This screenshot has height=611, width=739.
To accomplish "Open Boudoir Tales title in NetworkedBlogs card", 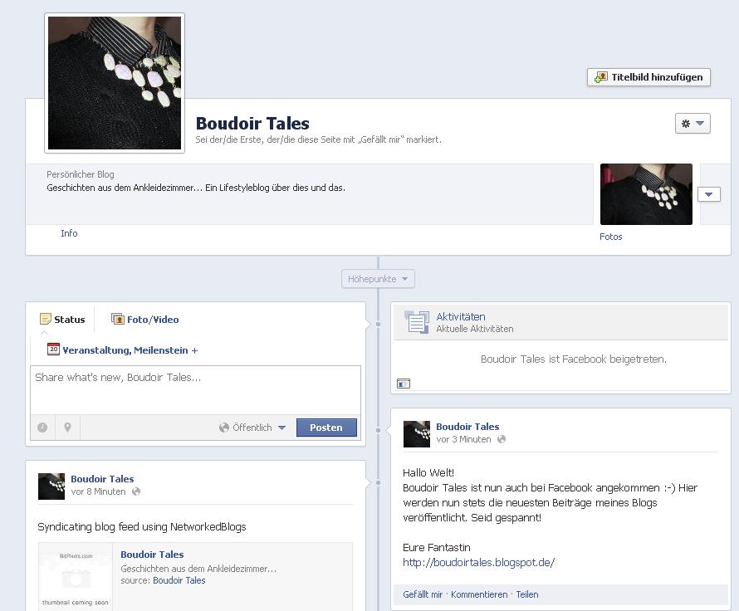I will (152, 555).
